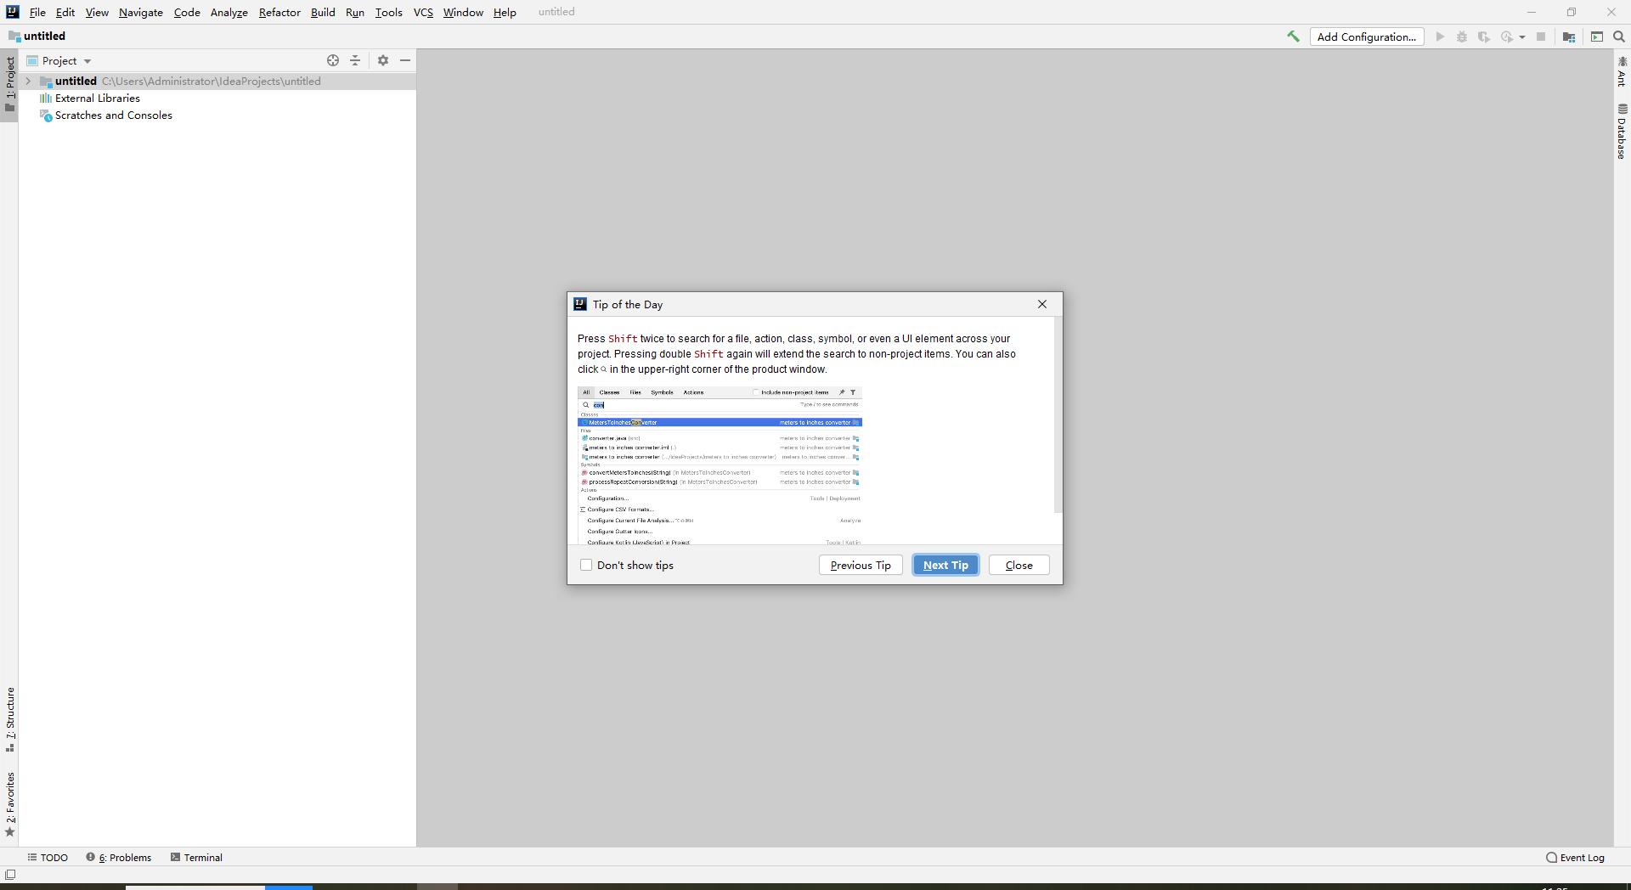Click the tool window quick-access icon in status bar
Viewport: 1631px width, 890px height.
tap(10, 875)
